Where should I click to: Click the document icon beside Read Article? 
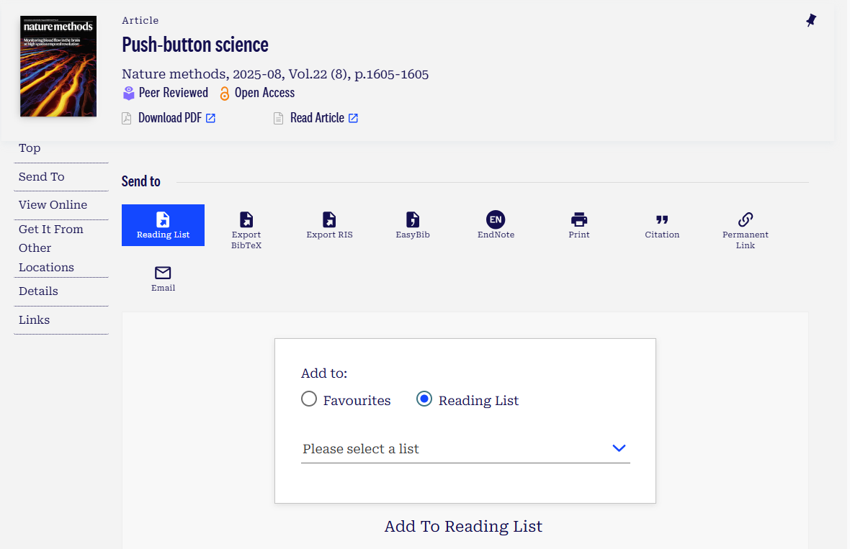pyautogui.click(x=278, y=118)
